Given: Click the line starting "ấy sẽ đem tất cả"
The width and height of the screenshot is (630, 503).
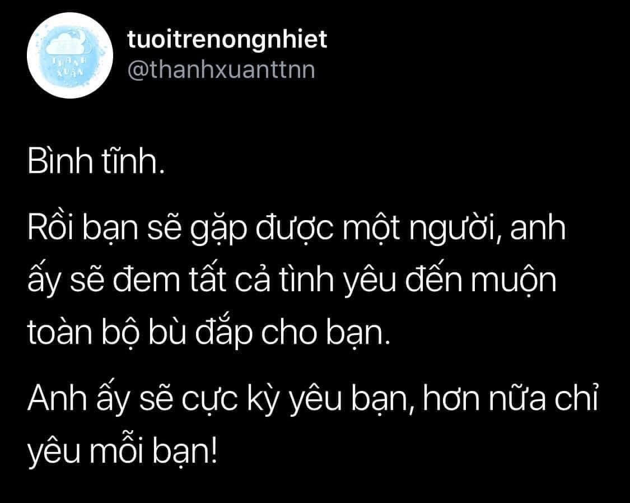Looking at the screenshot, I should [292, 281].
